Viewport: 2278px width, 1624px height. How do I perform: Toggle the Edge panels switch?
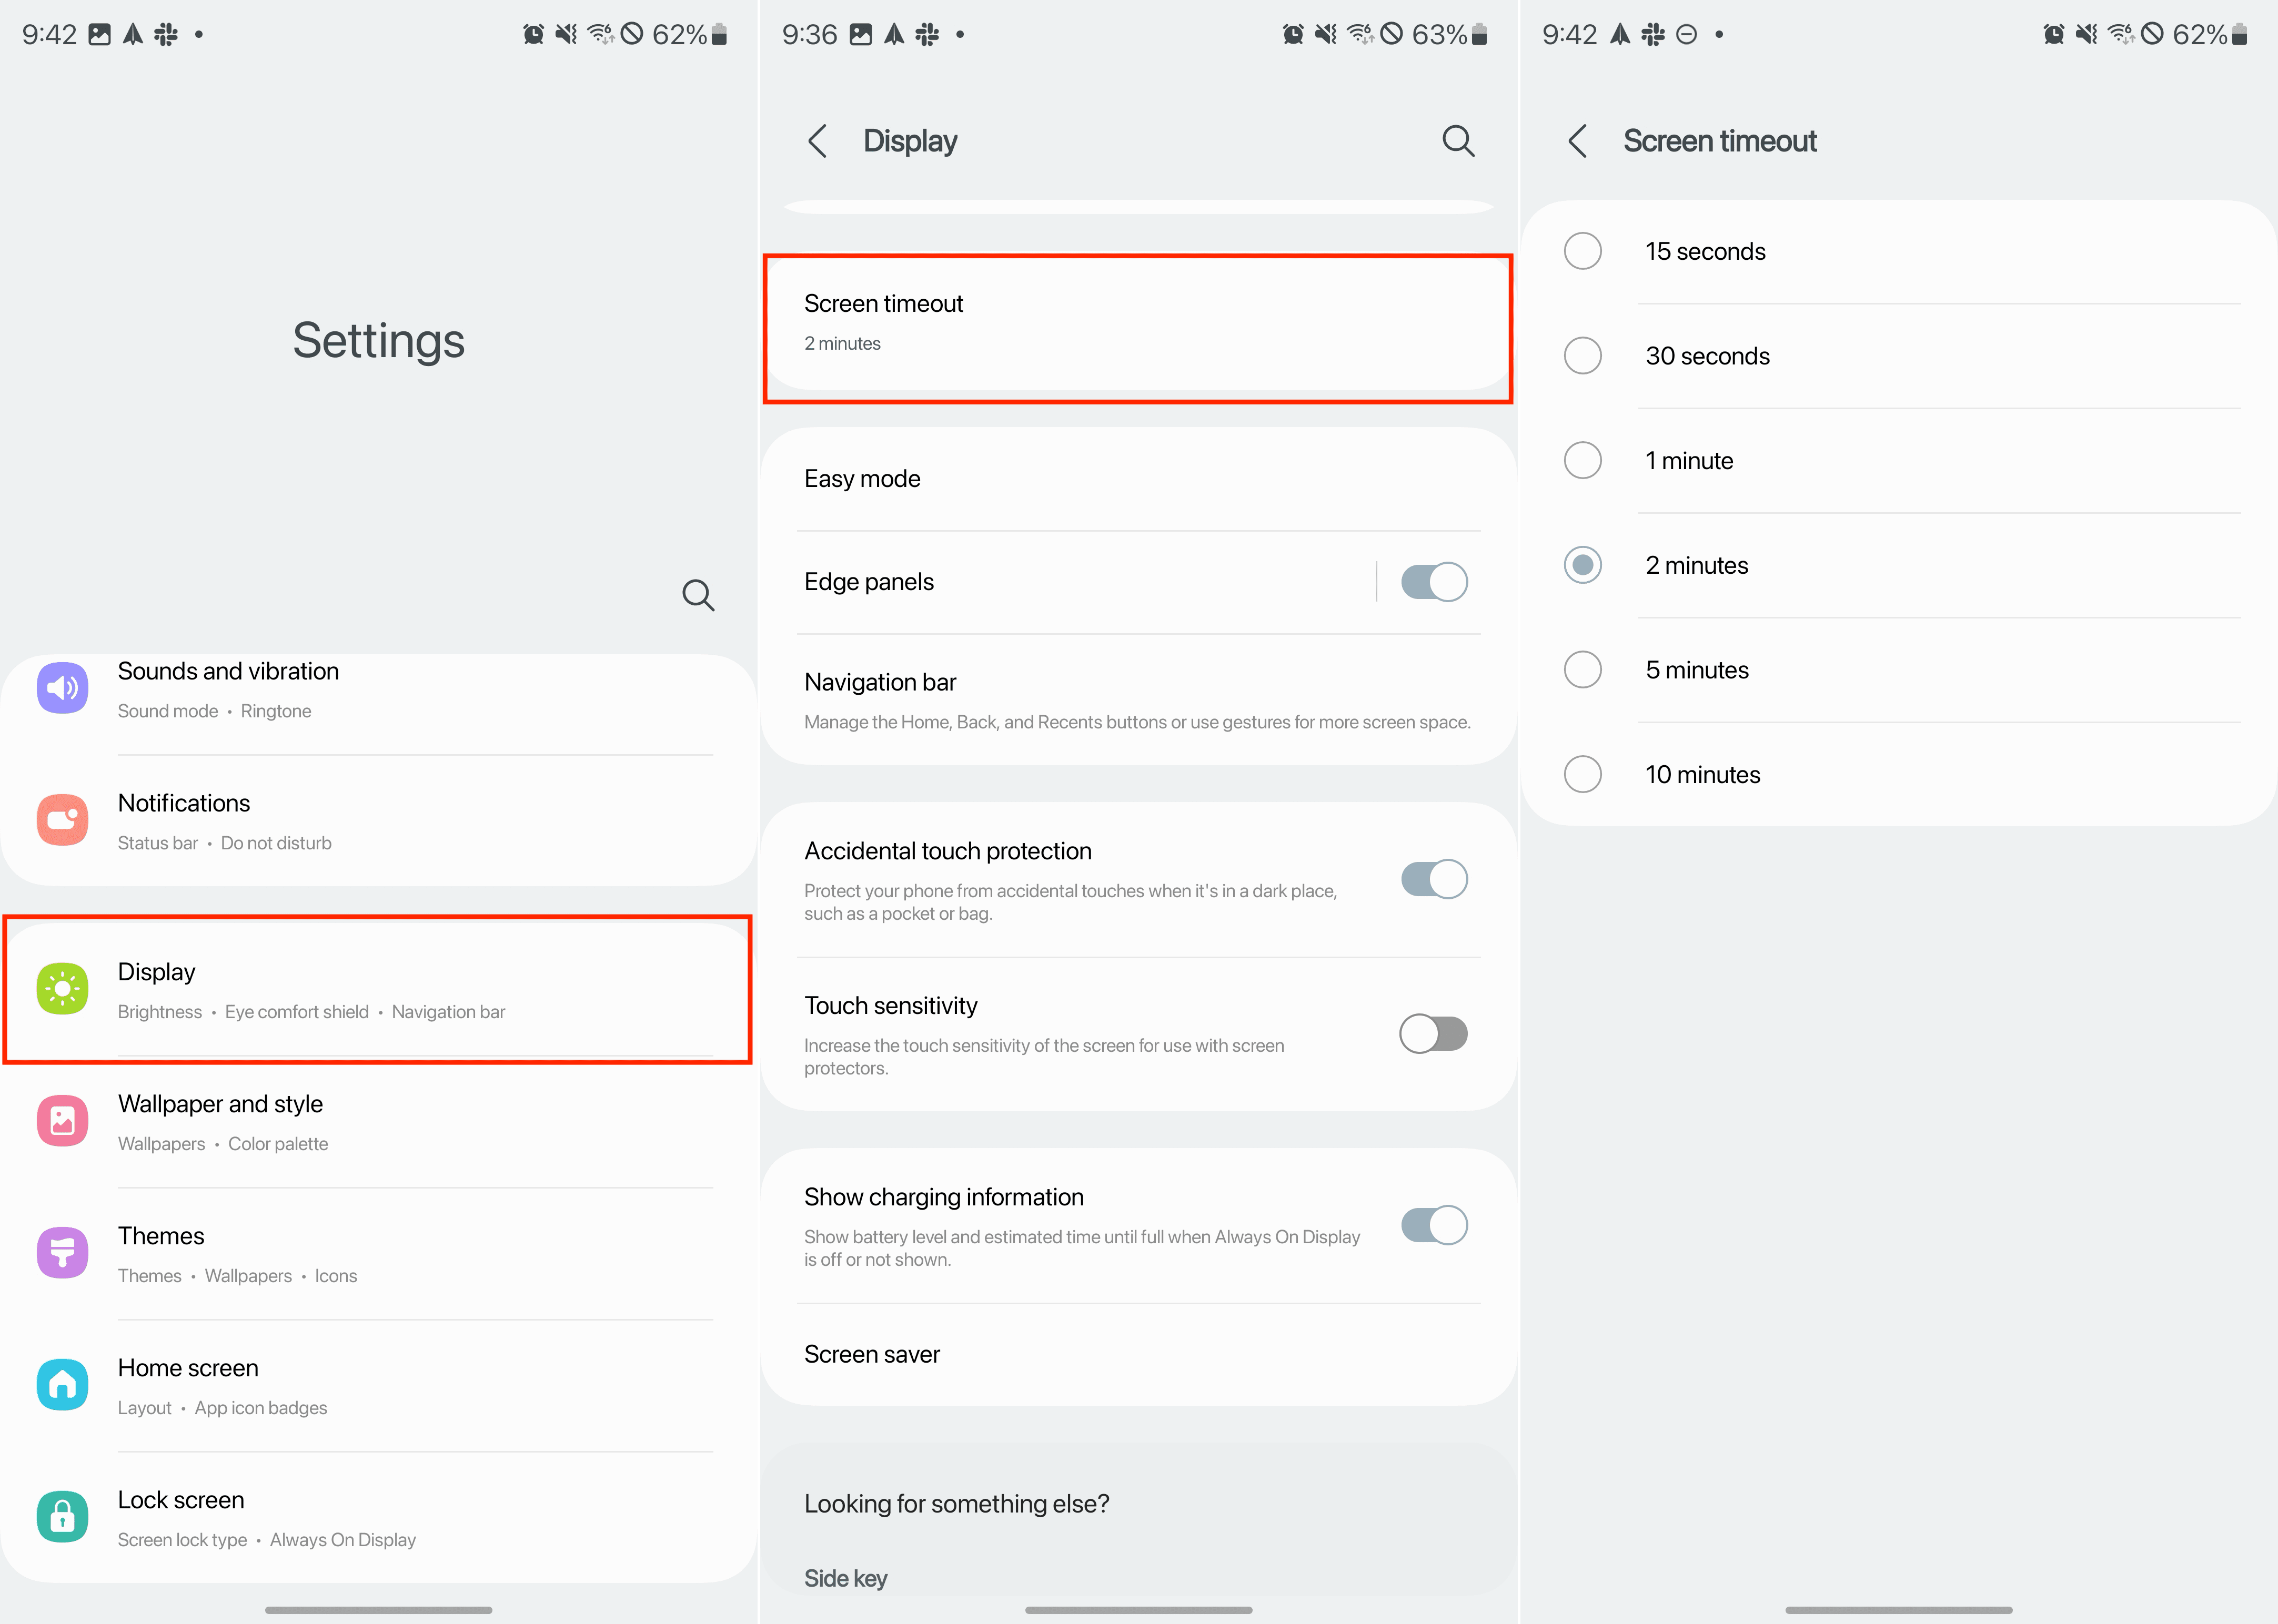point(1434,582)
